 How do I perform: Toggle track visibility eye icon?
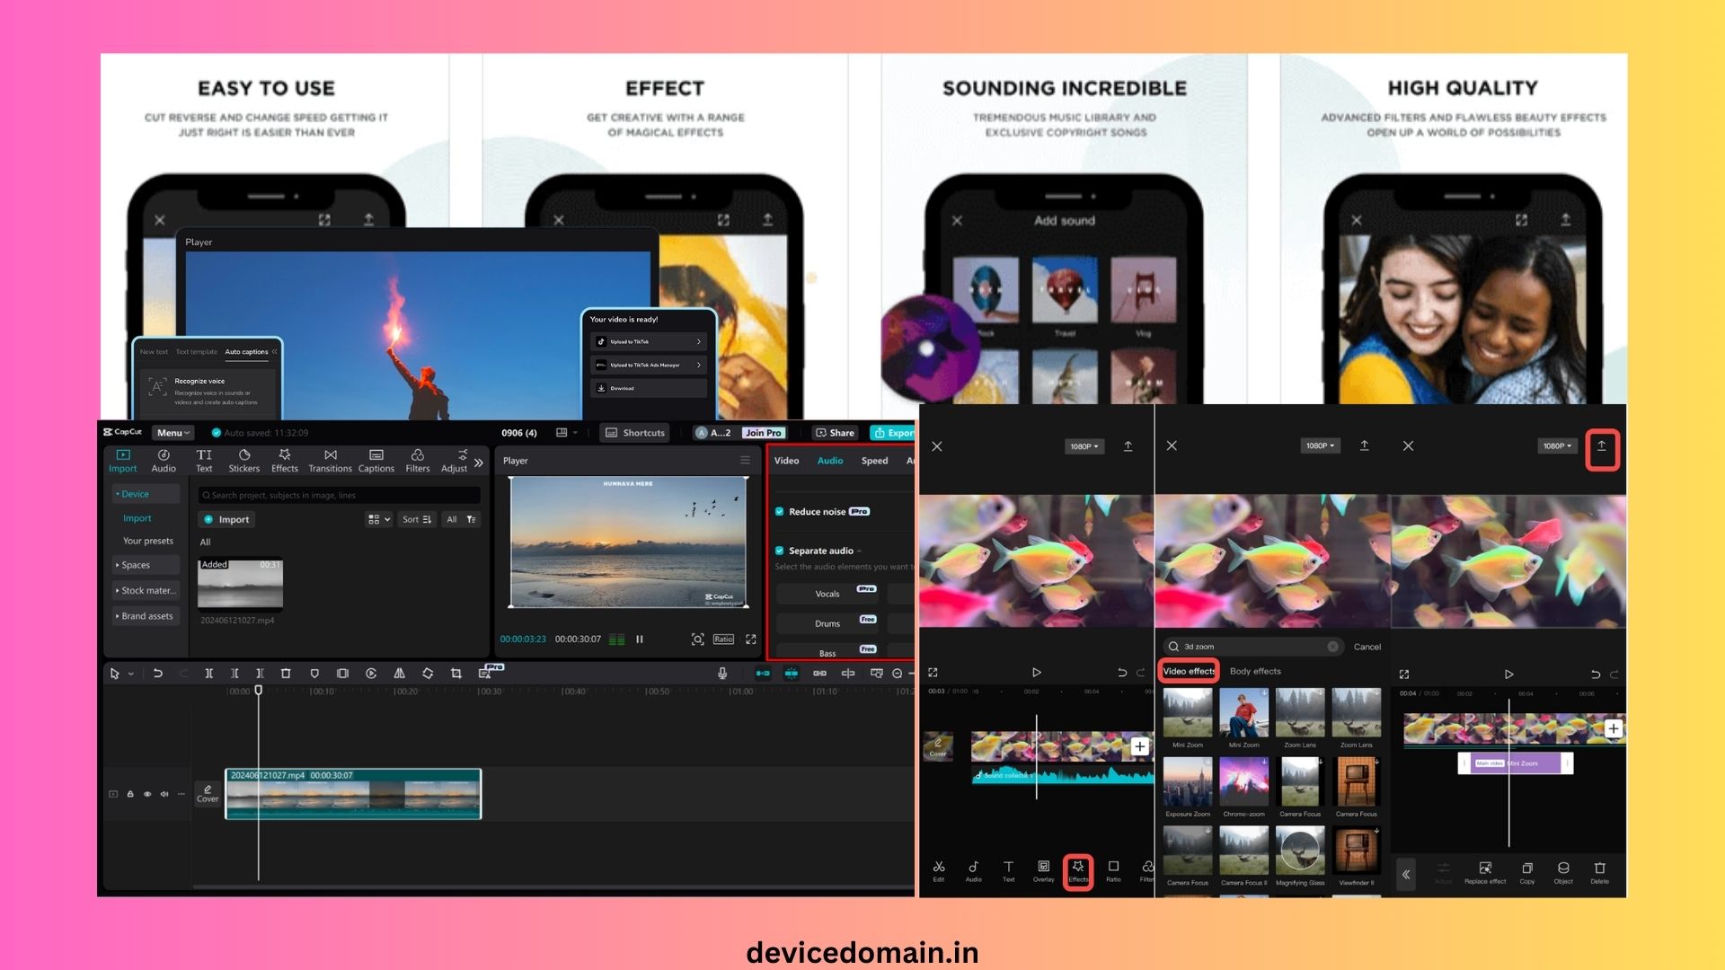(147, 794)
